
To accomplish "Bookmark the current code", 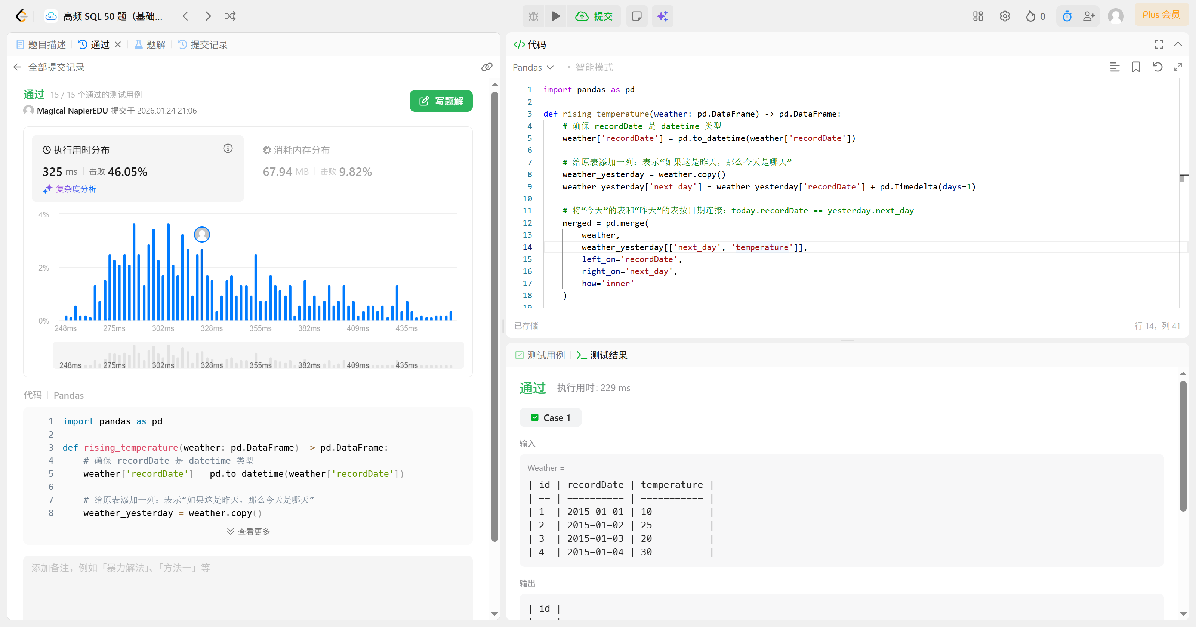I will point(1136,67).
